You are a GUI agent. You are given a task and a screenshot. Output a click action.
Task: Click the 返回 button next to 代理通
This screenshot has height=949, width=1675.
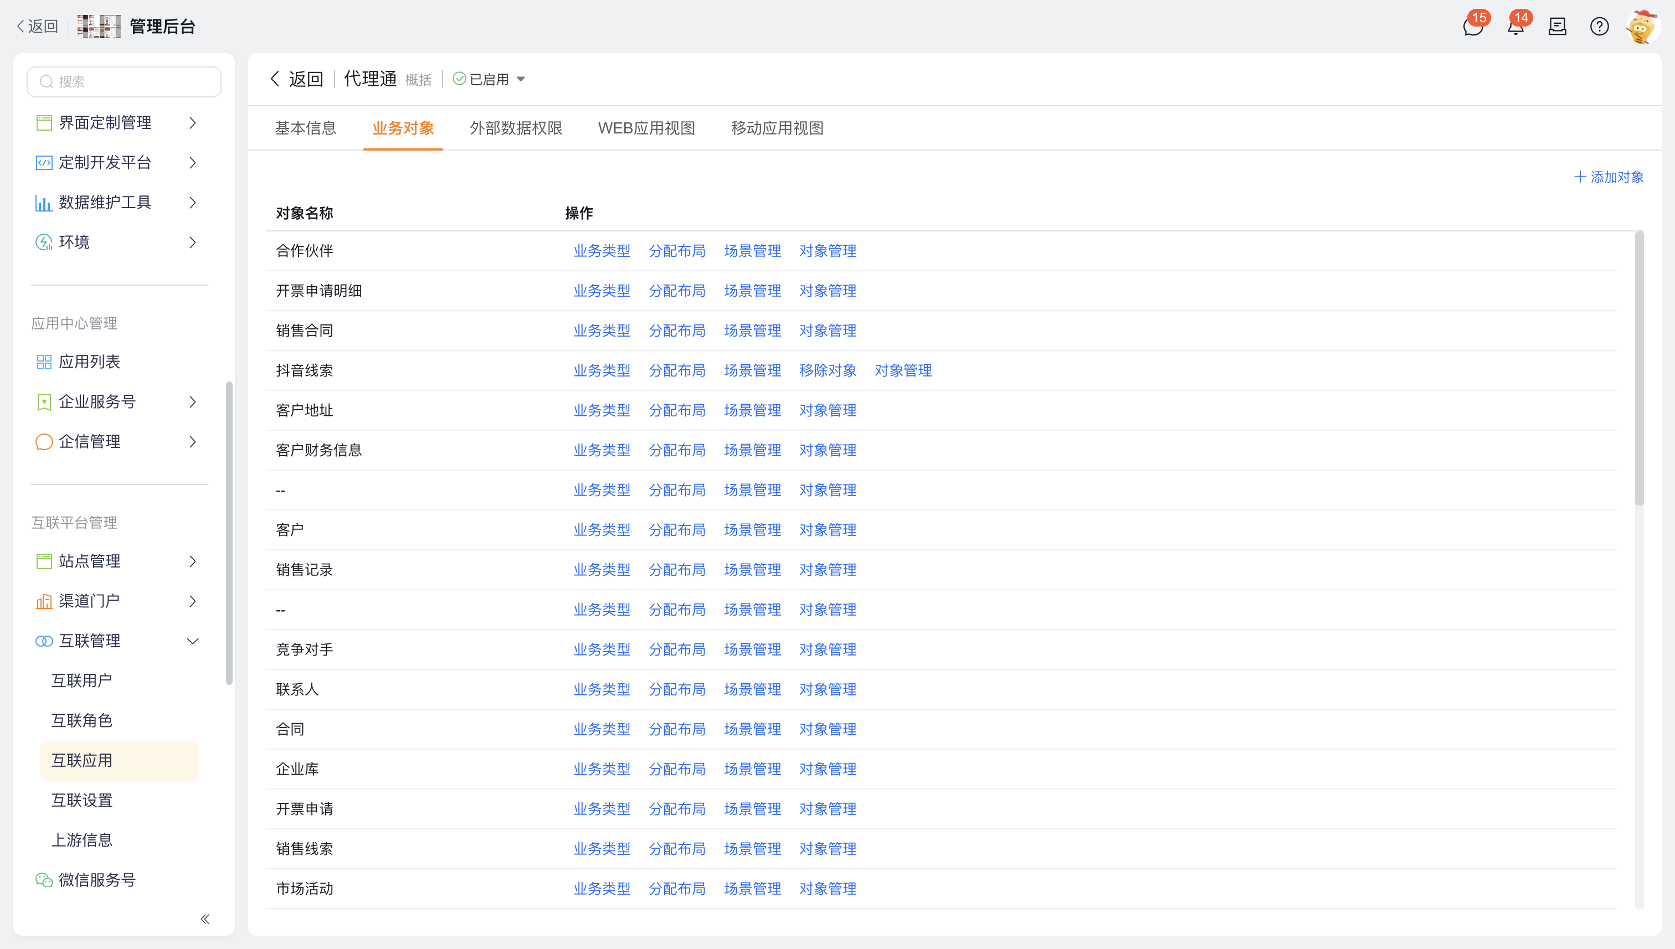tap(297, 80)
